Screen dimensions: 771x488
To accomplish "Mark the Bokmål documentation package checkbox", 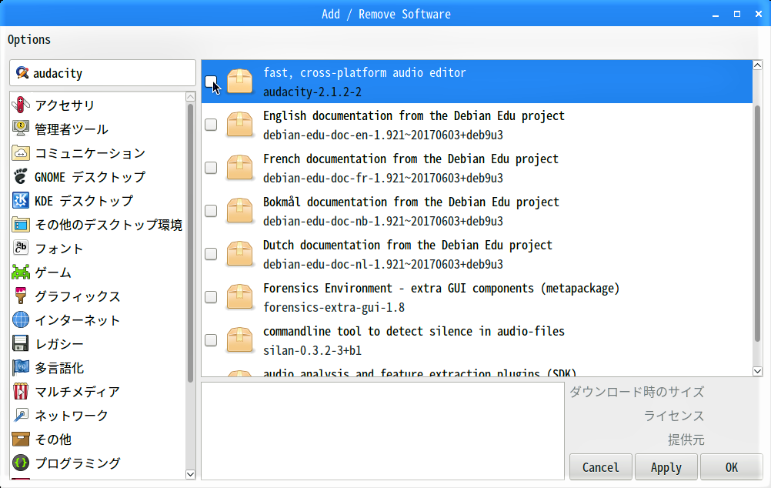I will coord(211,211).
